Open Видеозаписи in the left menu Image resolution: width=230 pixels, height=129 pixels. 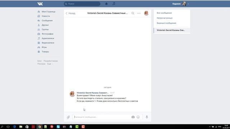pyautogui.click(x=48, y=43)
